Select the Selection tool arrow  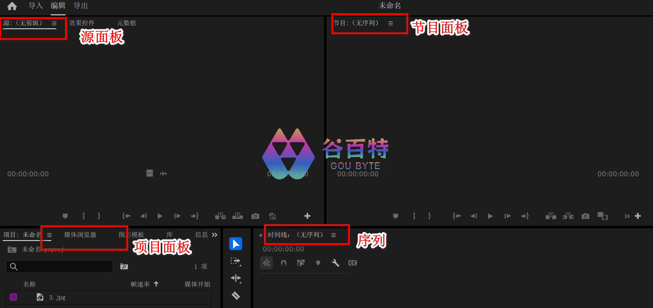(x=236, y=244)
